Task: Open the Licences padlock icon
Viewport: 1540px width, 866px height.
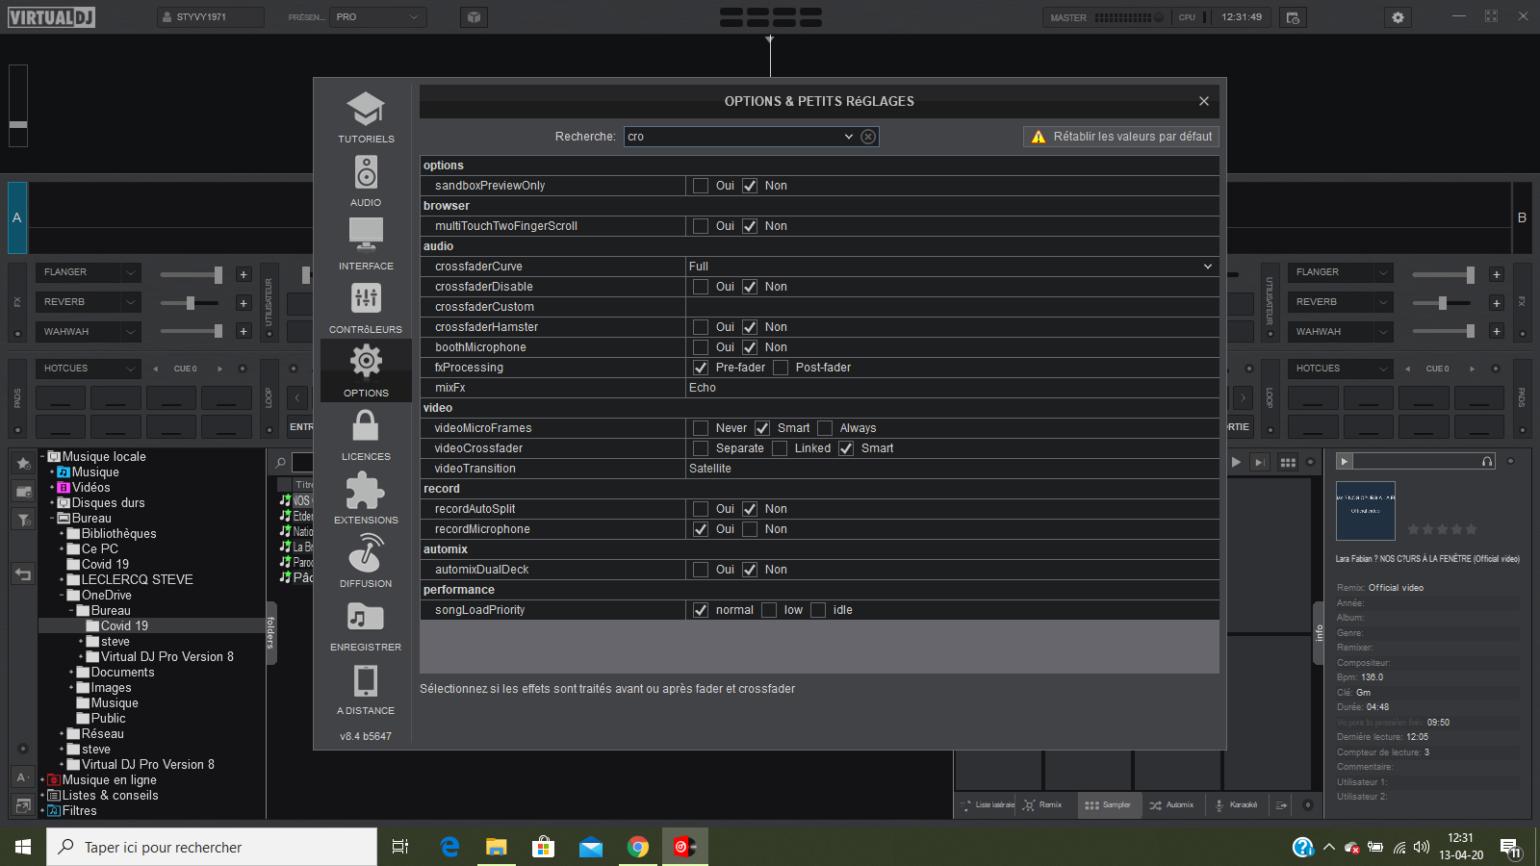Action: (x=366, y=426)
